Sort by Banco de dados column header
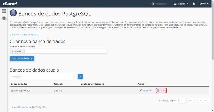Screen dimensions: 214x112 [x=19, y=84]
